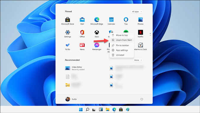Screen dimensions: 200x113
Task: Launch the Office app
Action: pos(82,34)
